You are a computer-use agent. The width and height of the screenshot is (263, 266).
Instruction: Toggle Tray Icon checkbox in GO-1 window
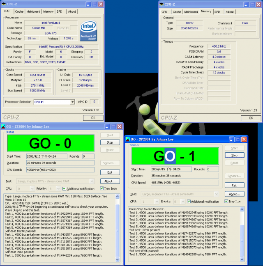(226, 201)
